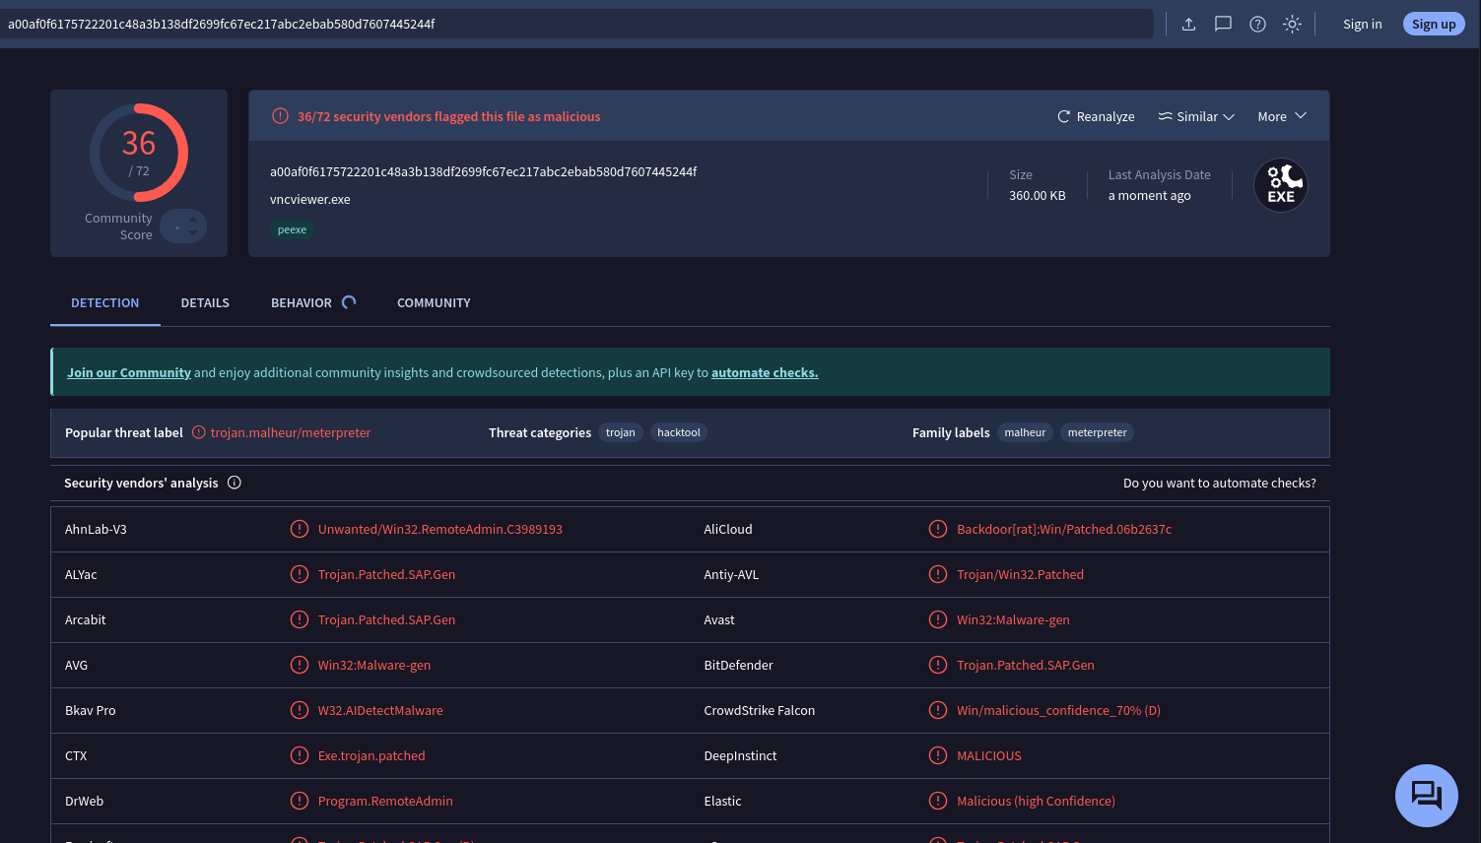Click Win/malicious_confidence_70% (D) result
This screenshot has height=843, width=1481.
tap(1058, 710)
